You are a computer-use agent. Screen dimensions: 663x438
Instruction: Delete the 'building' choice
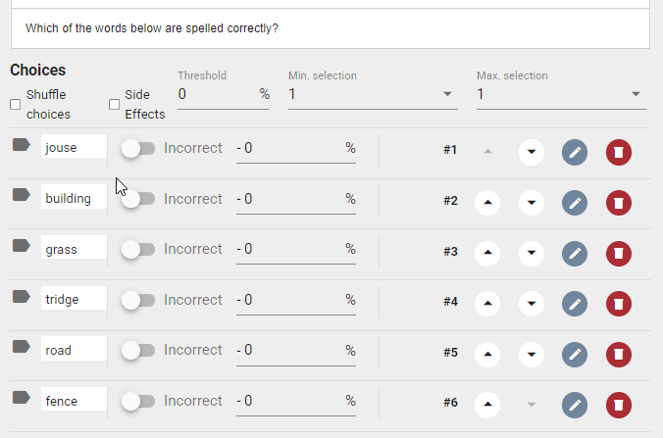click(619, 203)
